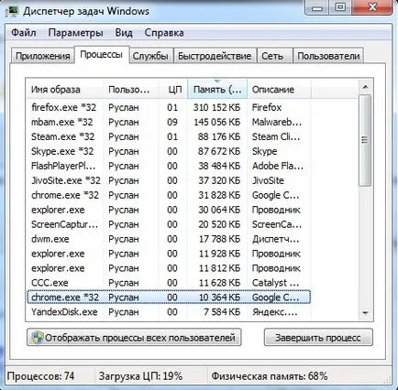398x390 pixels.
Task: Open the Параметры menu
Action: click(75, 32)
